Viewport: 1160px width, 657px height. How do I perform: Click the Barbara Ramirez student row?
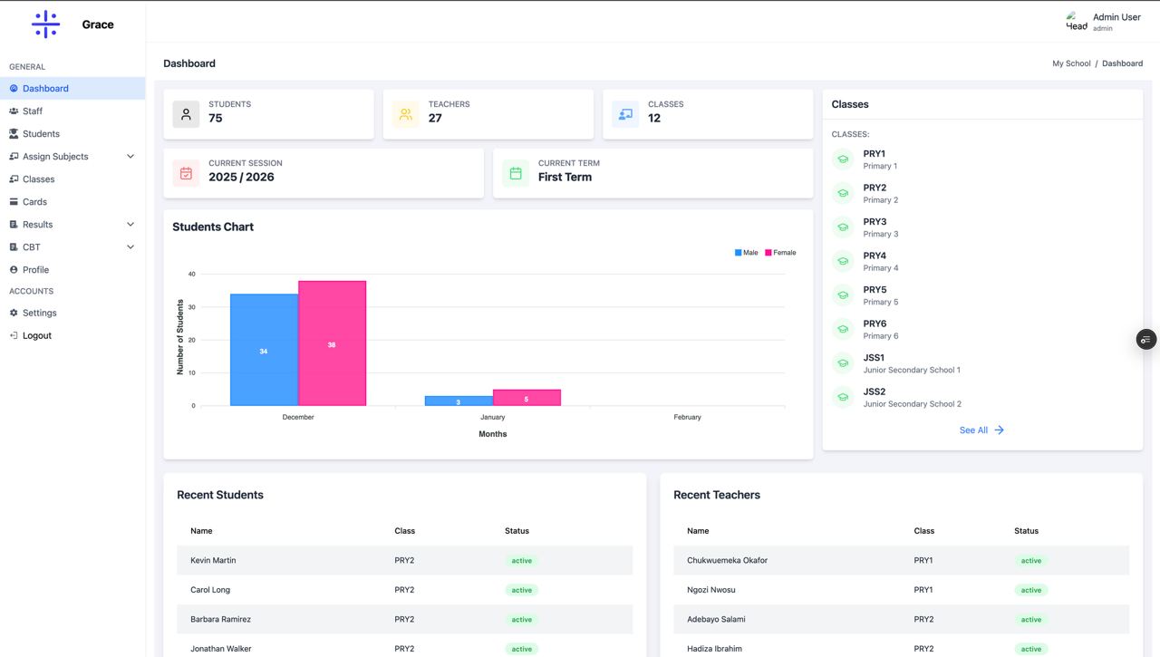pyautogui.click(x=404, y=619)
